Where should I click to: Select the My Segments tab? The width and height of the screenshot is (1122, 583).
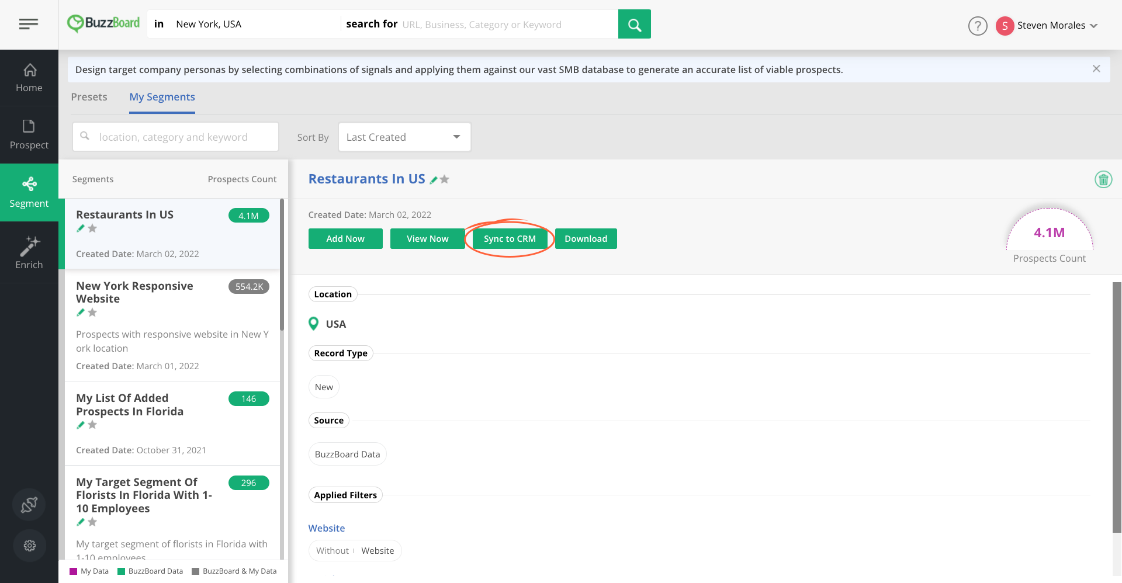[162, 97]
